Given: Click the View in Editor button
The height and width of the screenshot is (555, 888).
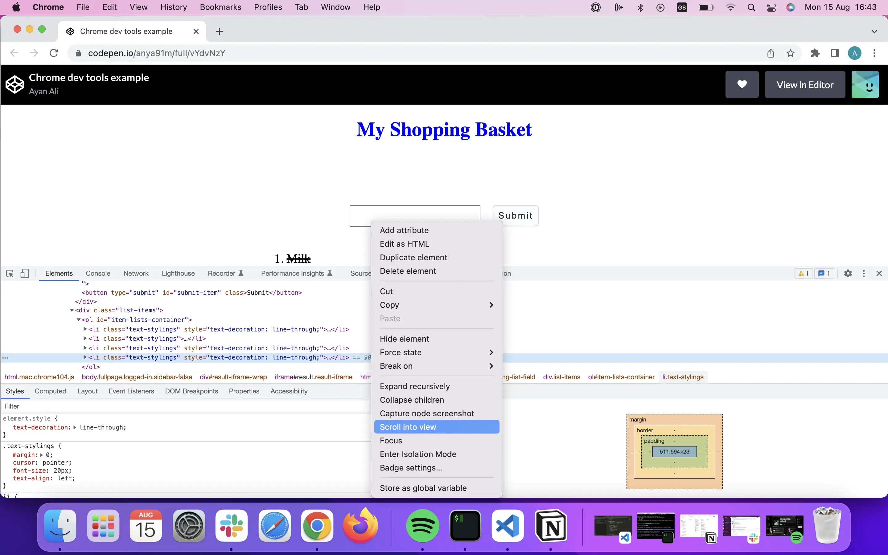Looking at the screenshot, I should pyautogui.click(x=805, y=84).
